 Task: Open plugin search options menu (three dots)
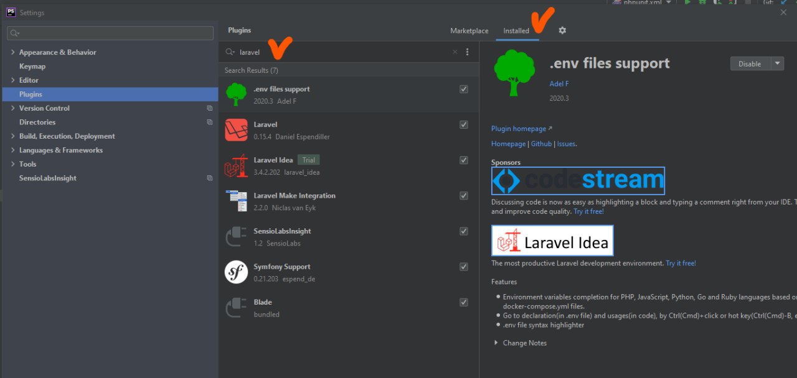468,52
